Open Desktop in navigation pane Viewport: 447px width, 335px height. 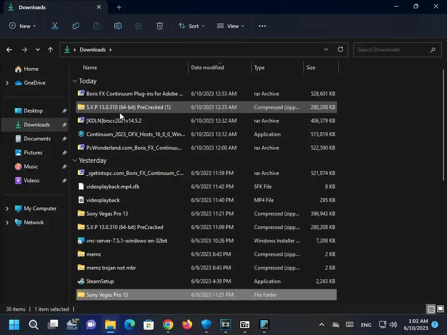[33, 111]
